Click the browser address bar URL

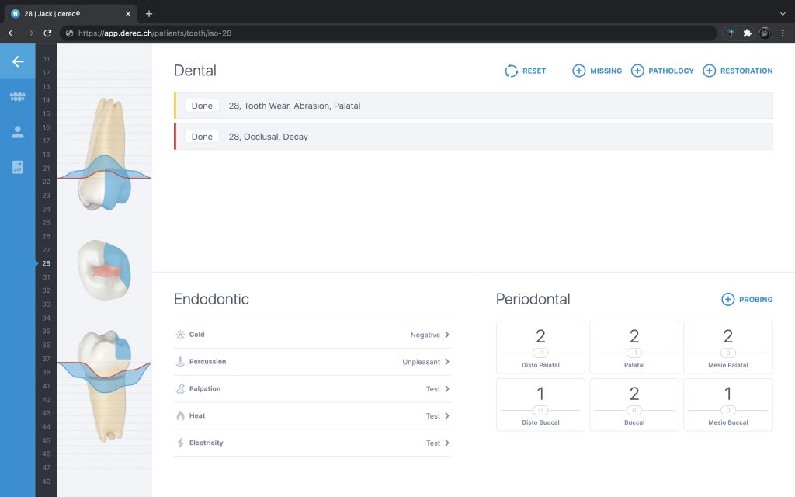click(154, 33)
